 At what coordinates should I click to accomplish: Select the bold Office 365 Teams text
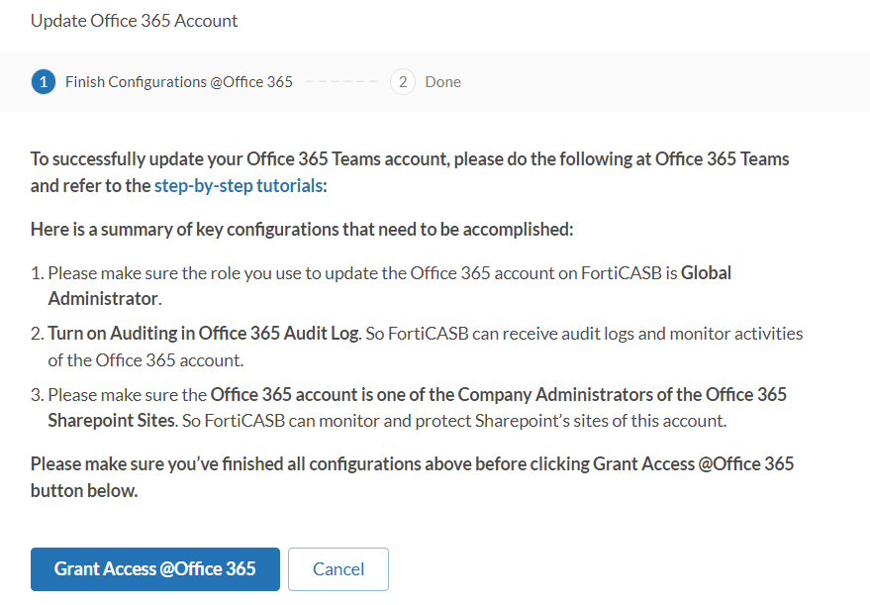pos(309,158)
